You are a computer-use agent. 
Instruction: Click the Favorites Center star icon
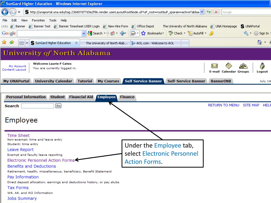point(4,42)
